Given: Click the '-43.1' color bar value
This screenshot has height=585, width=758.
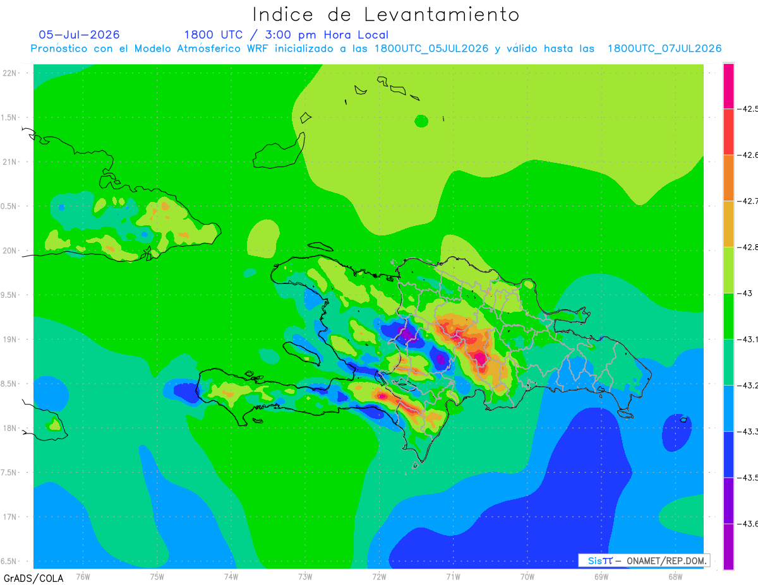Looking at the screenshot, I should [749, 339].
